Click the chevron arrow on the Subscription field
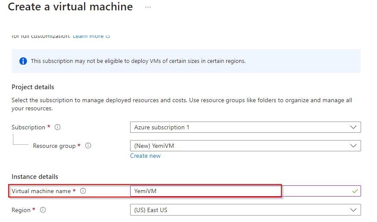 [354, 127]
